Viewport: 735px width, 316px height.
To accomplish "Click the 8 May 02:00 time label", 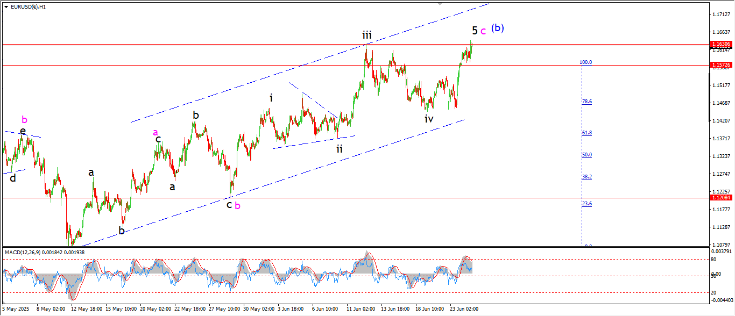I will [51, 309].
